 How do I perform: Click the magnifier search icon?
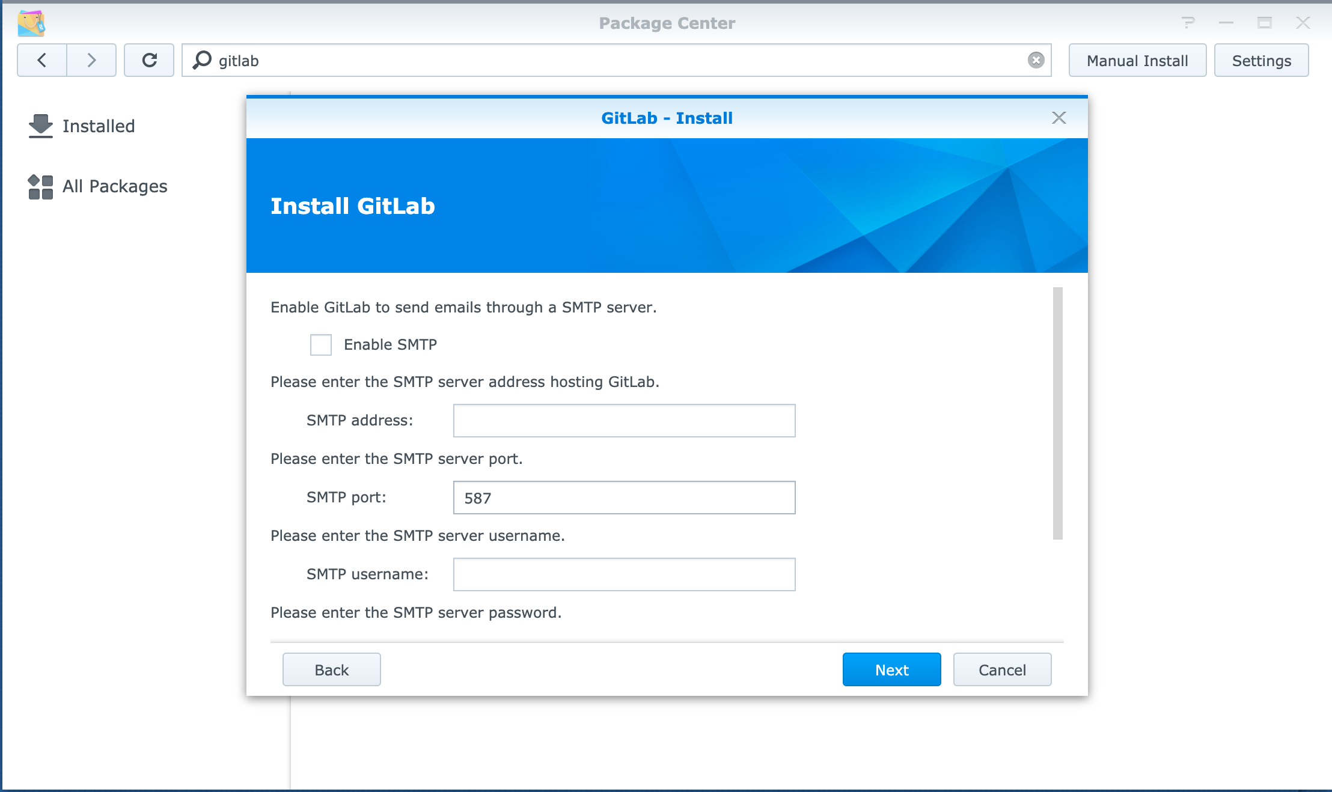coord(202,60)
